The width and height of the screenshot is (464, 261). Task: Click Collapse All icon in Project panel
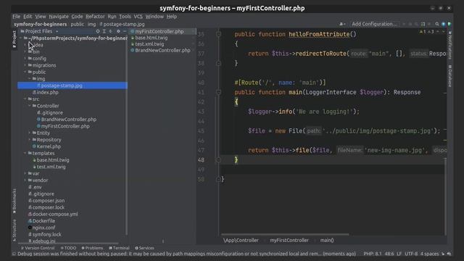pos(111,31)
